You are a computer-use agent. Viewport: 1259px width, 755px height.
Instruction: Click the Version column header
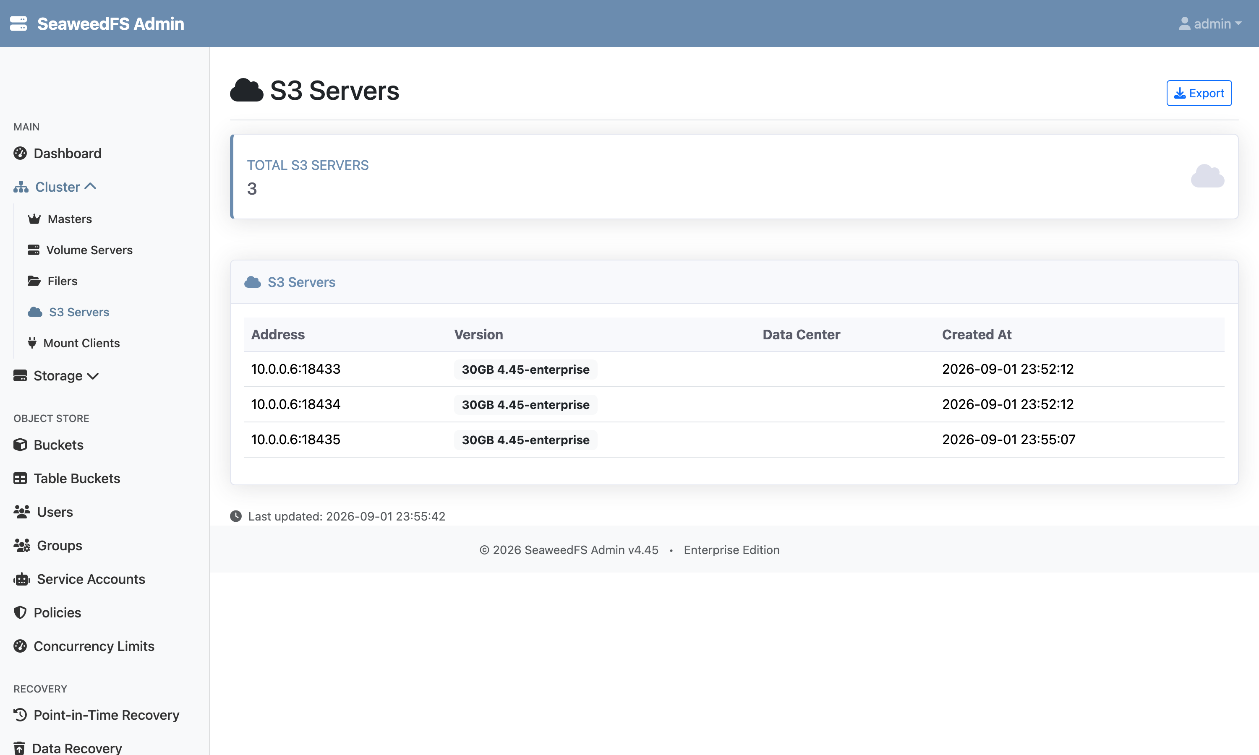coord(478,334)
